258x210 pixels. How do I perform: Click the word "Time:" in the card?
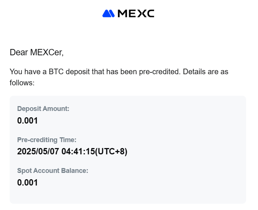coord(68,140)
